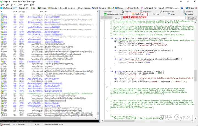This screenshot has height=126, width=198.
Task: Toggle Capturing in the status bar
Action: 5,124
